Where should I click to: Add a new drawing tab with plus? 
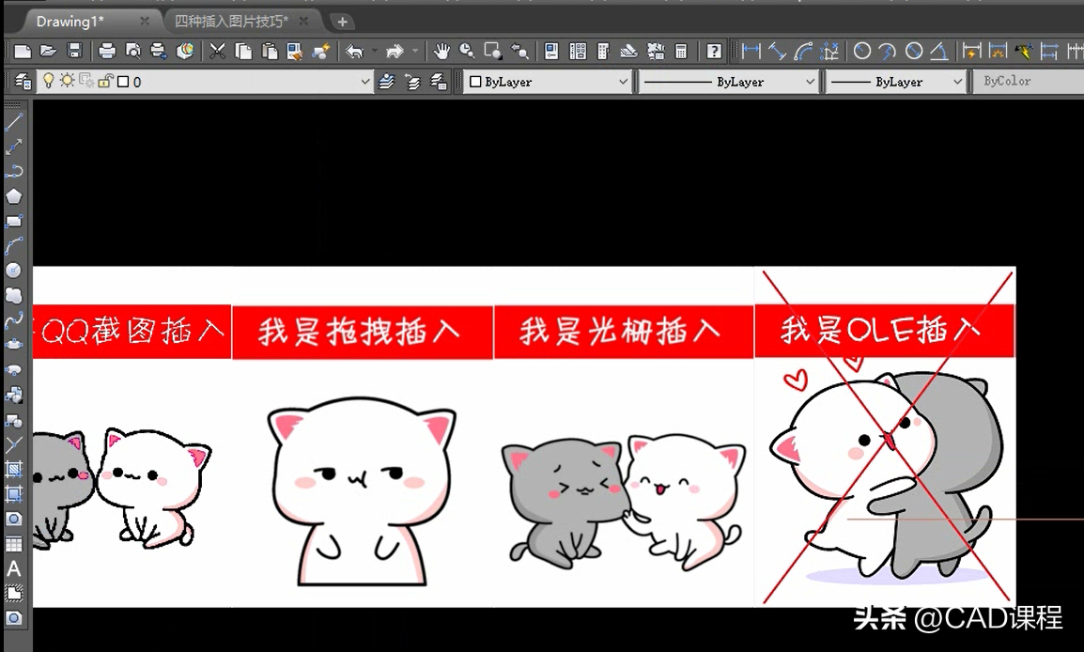pos(342,23)
